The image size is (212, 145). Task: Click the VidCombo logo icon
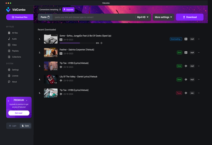[x=8, y=10]
